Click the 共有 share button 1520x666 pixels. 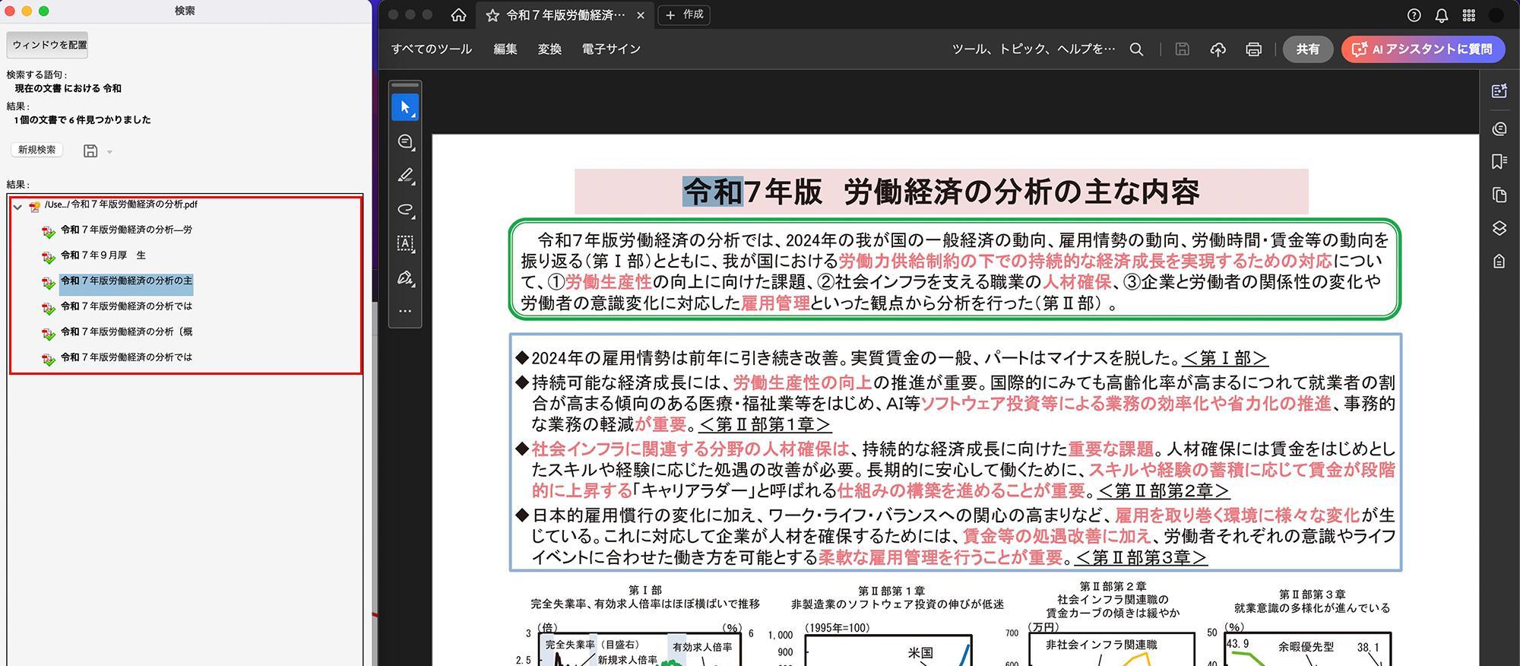pos(1307,49)
